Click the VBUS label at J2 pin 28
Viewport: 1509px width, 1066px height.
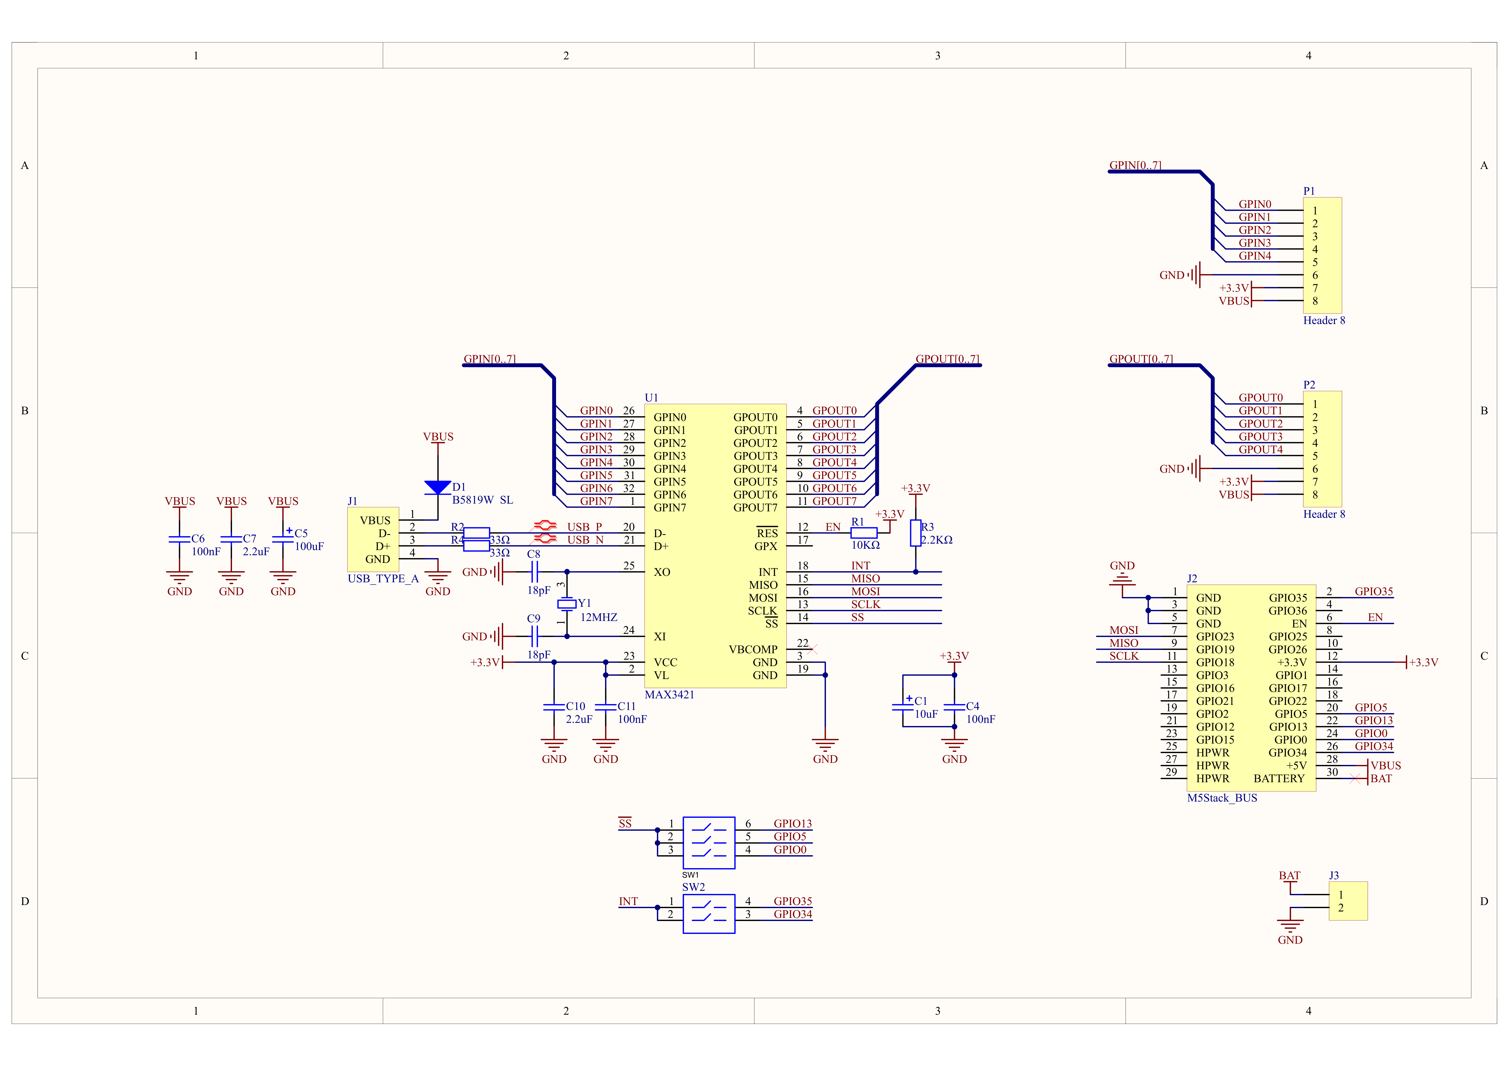click(x=1385, y=766)
